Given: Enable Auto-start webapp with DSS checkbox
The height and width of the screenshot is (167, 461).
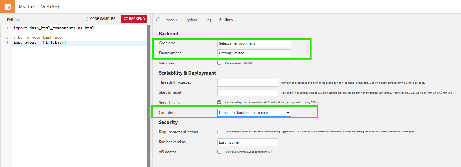Looking at the screenshot, I should 219,63.
